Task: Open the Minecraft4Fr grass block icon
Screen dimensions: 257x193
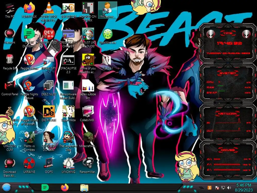Action: [x=88, y=137]
